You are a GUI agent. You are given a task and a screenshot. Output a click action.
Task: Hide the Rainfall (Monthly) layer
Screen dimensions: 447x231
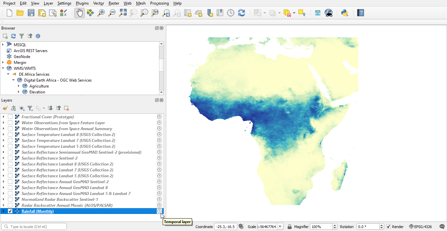tap(10, 211)
